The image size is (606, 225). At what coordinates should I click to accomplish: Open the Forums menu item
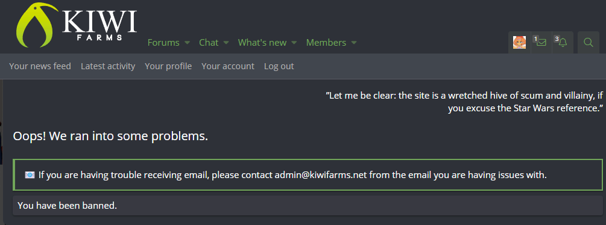163,43
